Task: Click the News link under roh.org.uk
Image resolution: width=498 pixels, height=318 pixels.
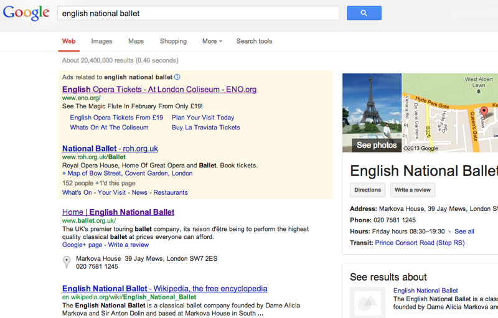Action: 139,192
